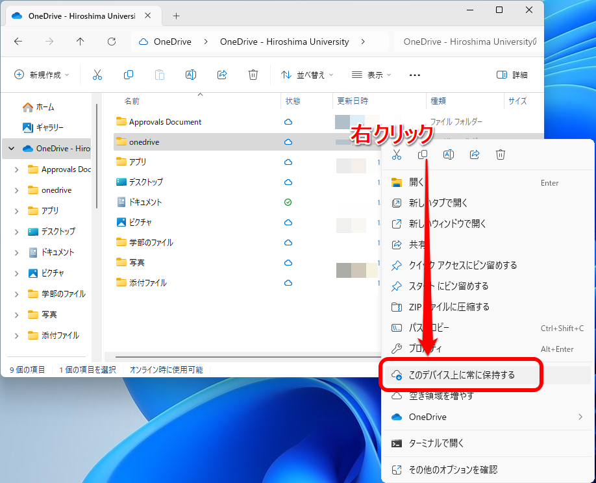Open the 並べ替え sort dropdown

pyautogui.click(x=307, y=75)
